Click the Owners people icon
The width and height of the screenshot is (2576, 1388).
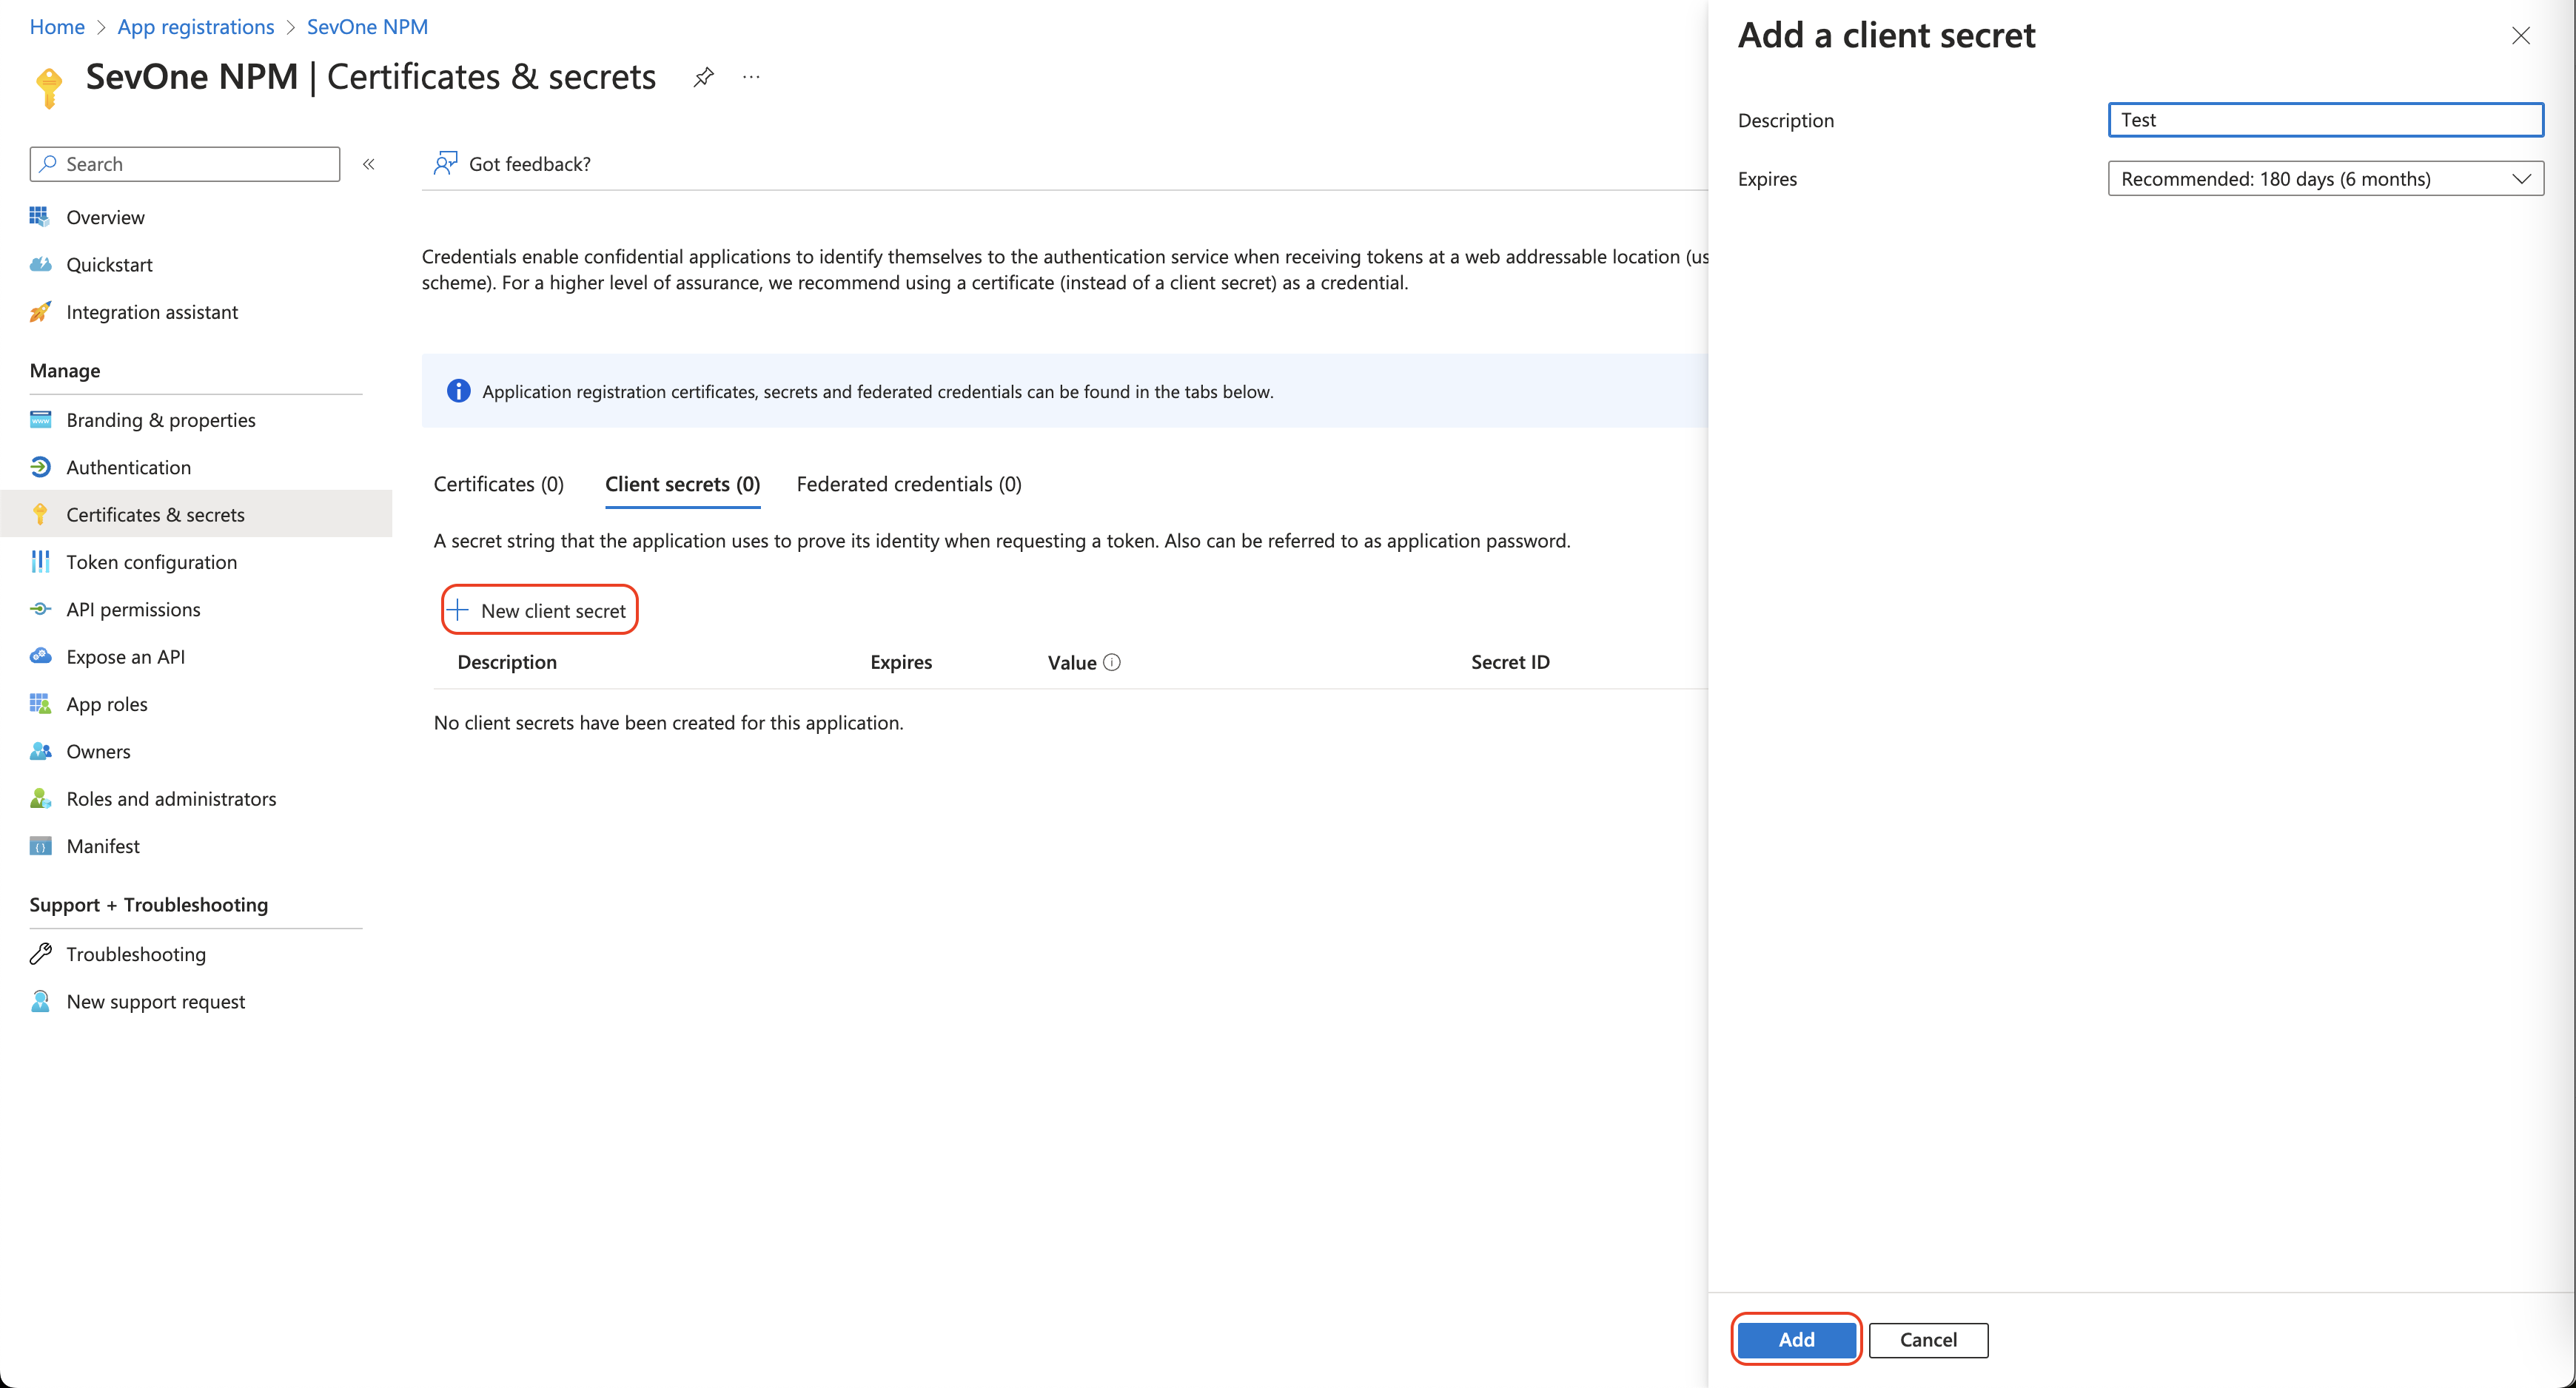pyautogui.click(x=40, y=752)
